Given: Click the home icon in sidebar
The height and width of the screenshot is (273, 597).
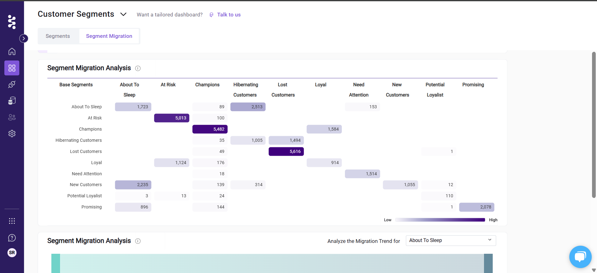Looking at the screenshot, I should pyautogui.click(x=12, y=51).
